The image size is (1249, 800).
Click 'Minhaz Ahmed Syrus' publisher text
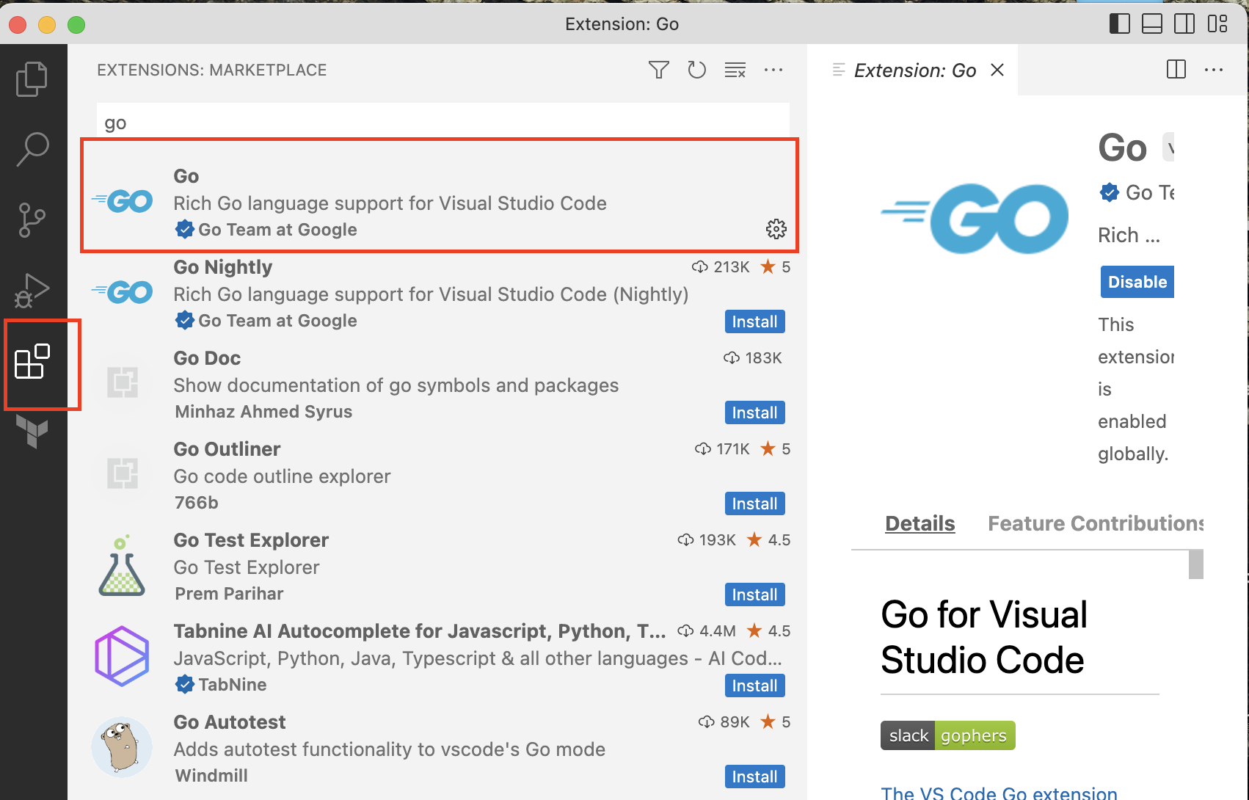(x=263, y=412)
